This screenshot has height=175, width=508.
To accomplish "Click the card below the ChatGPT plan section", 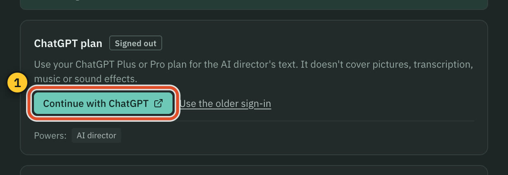I will click(254, 170).
